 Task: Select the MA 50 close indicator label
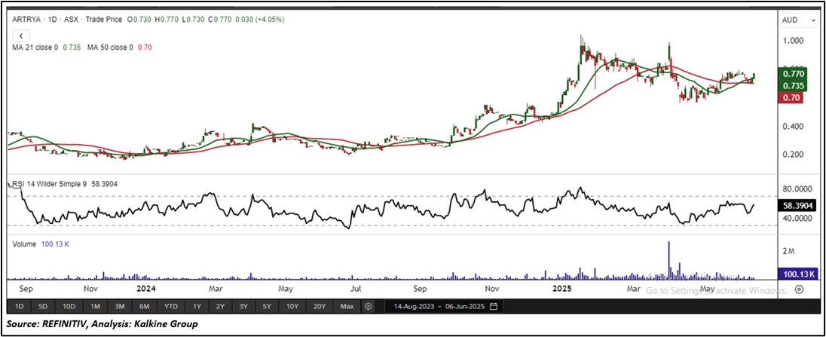pos(110,47)
